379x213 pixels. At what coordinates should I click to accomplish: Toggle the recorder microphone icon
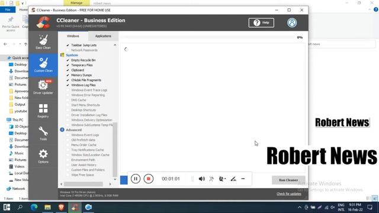211,179
